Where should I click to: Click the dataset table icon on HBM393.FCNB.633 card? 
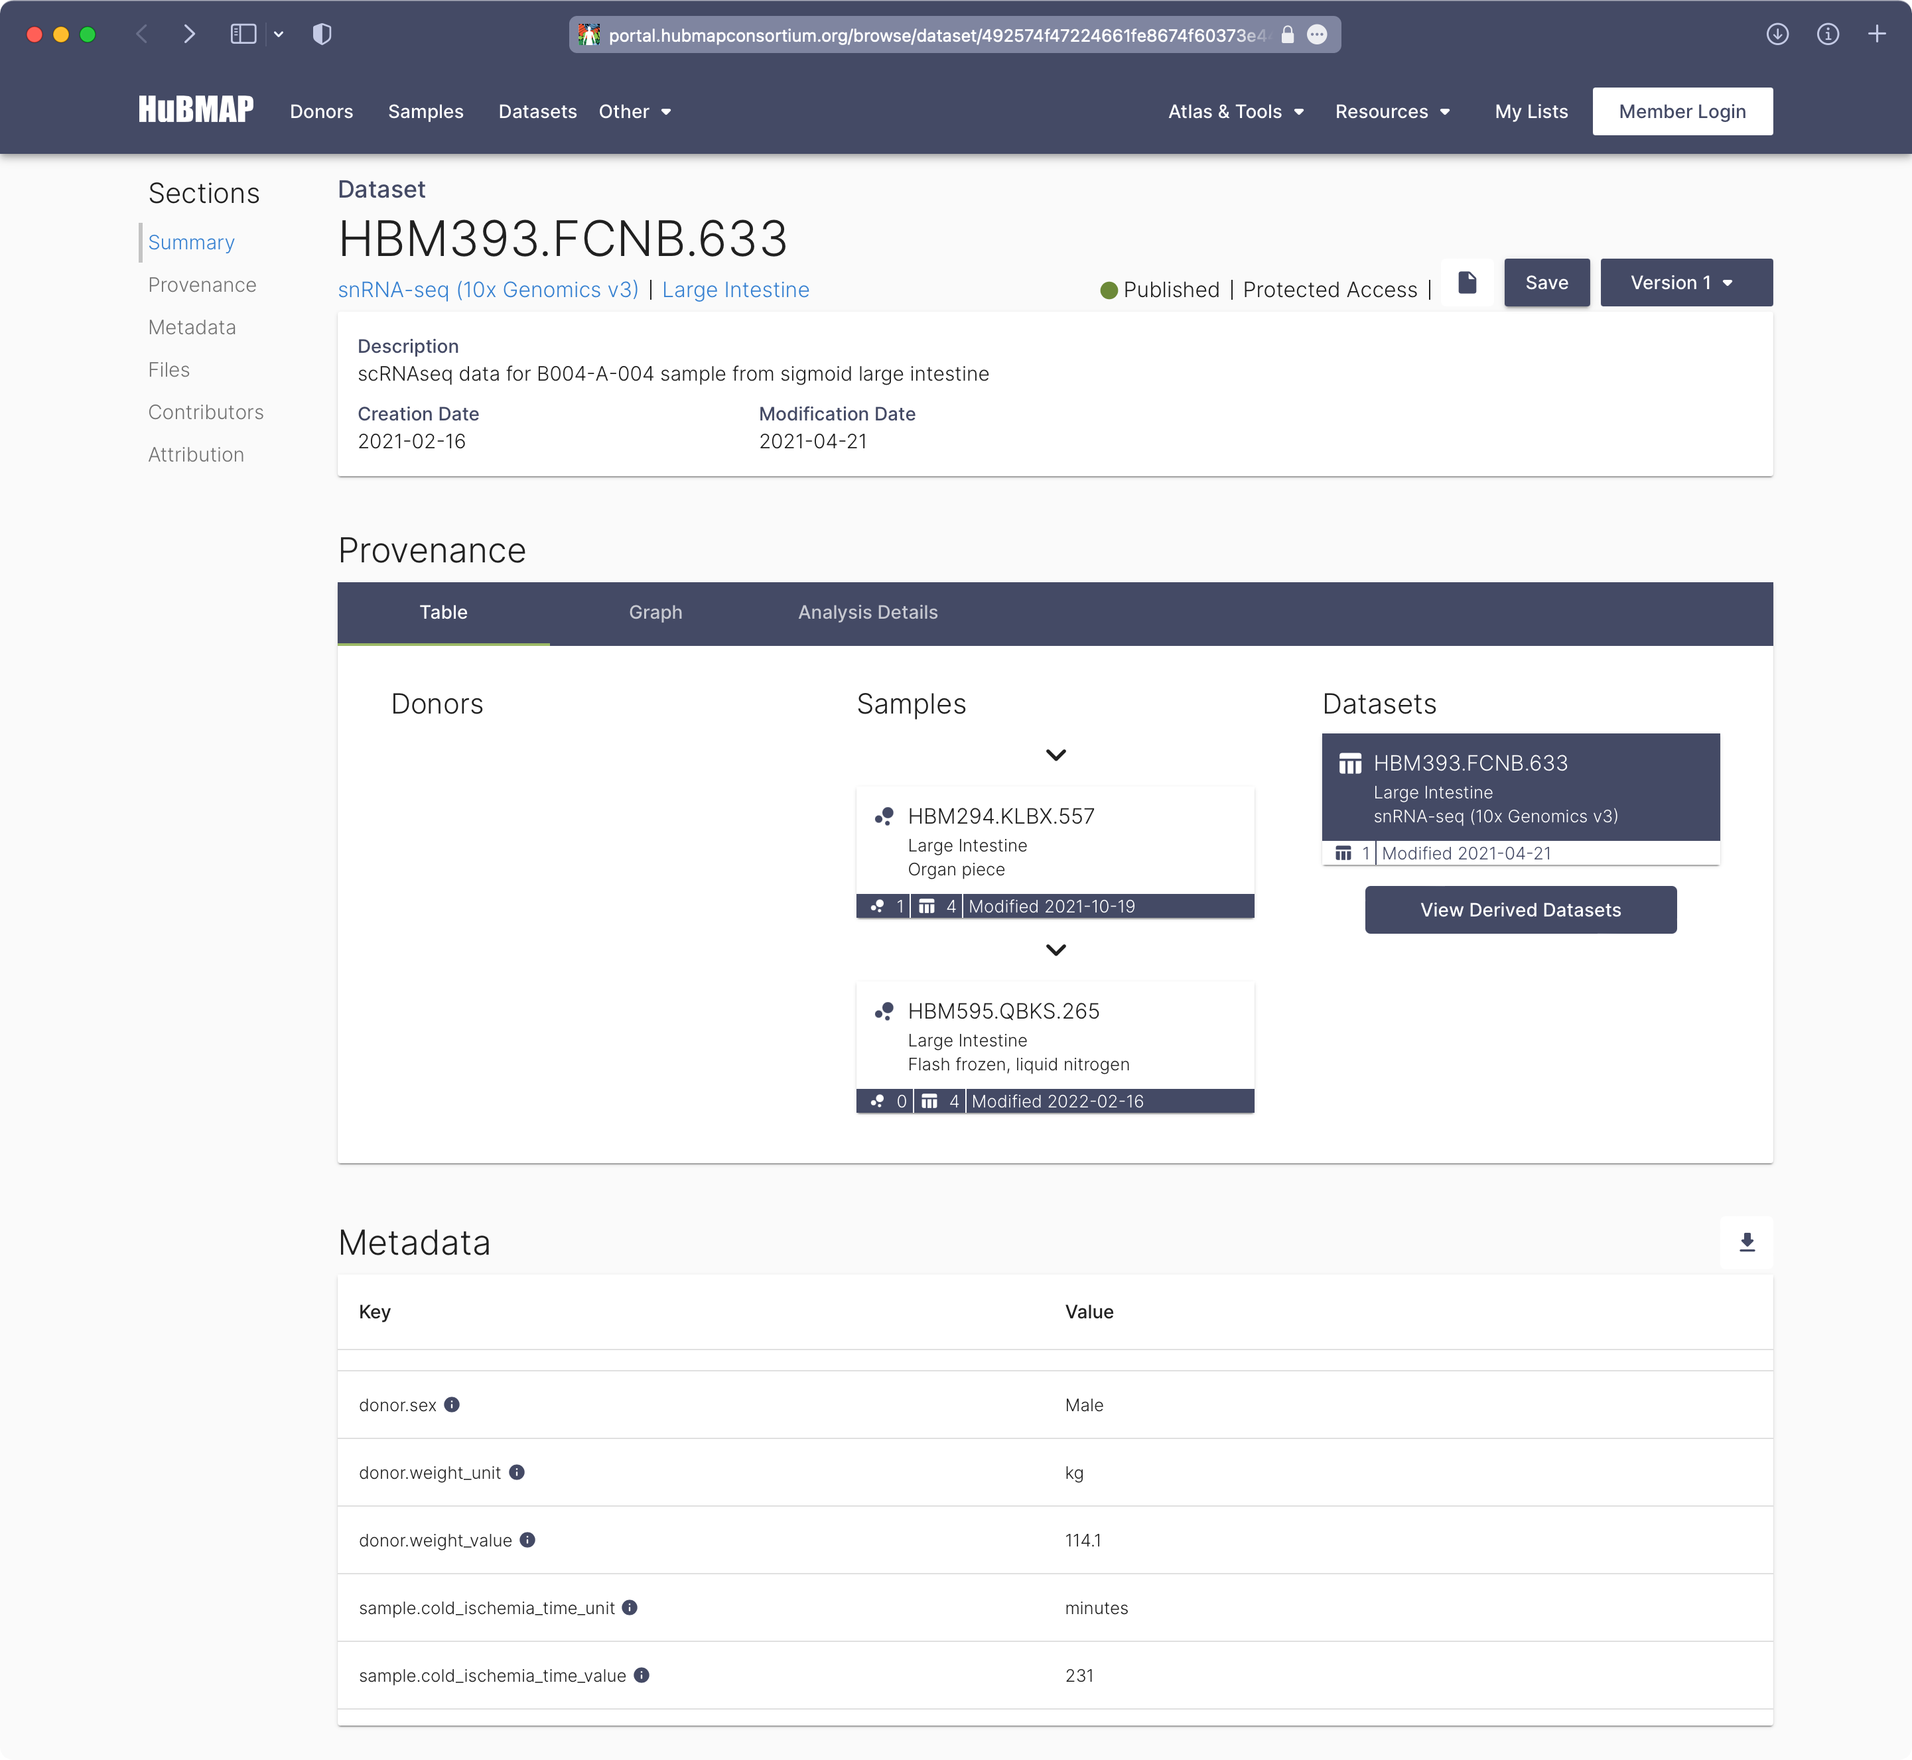click(1350, 762)
